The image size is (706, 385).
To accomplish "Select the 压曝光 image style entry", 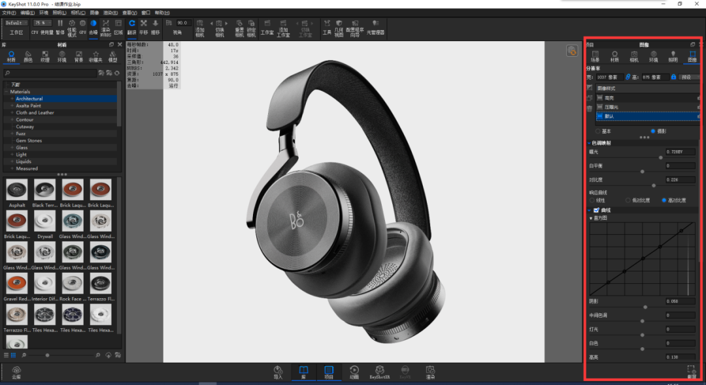I will [647, 107].
